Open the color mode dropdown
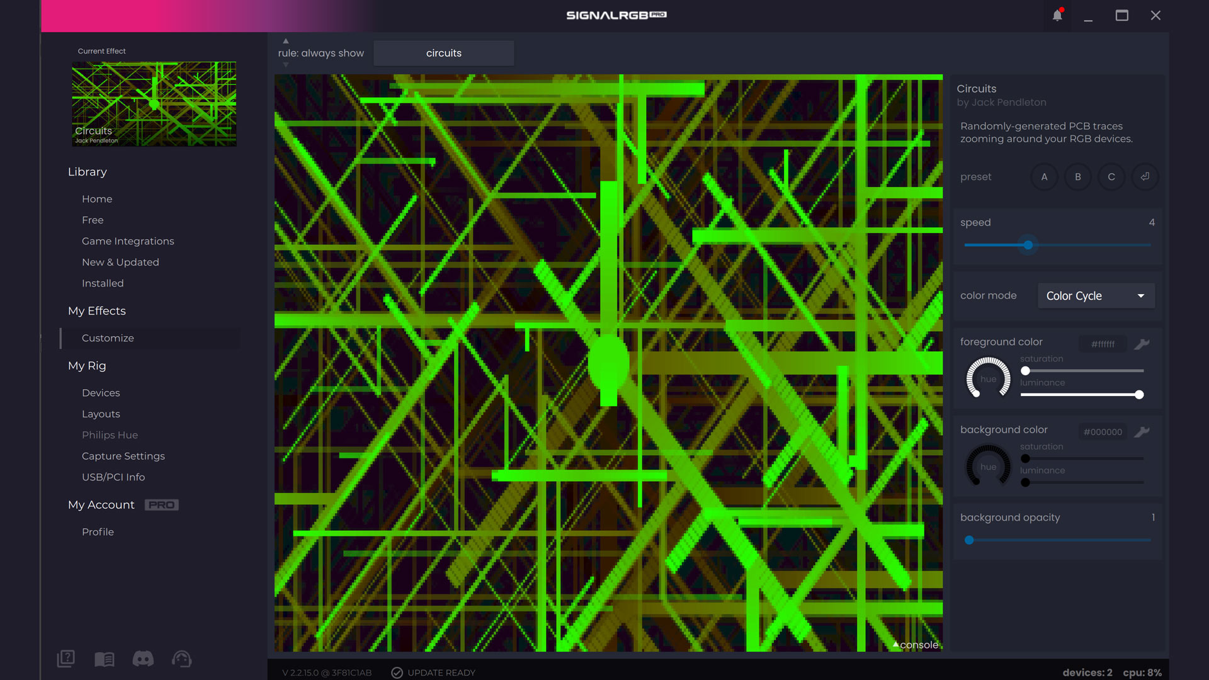Viewport: 1209px width, 680px height. pos(1096,296)
